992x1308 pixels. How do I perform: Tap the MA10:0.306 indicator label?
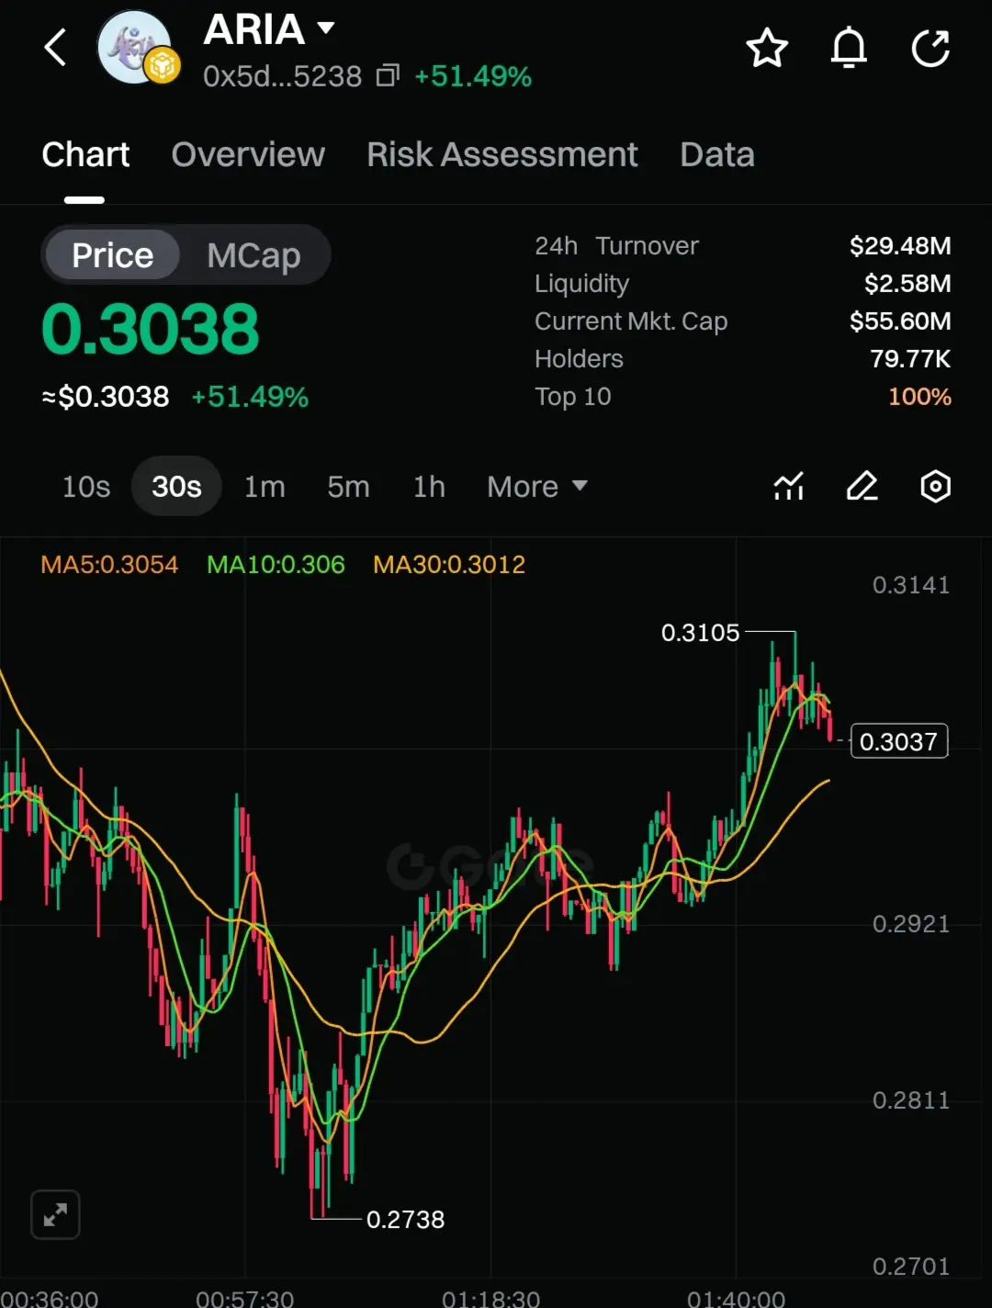[276, 564]
